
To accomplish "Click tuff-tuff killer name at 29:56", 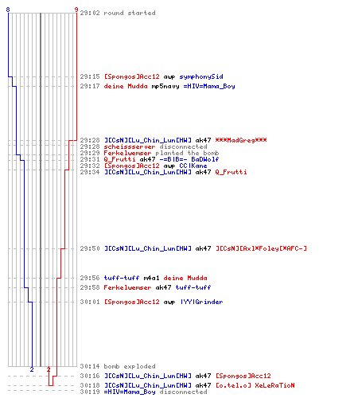I will click(x=122, y=278).
